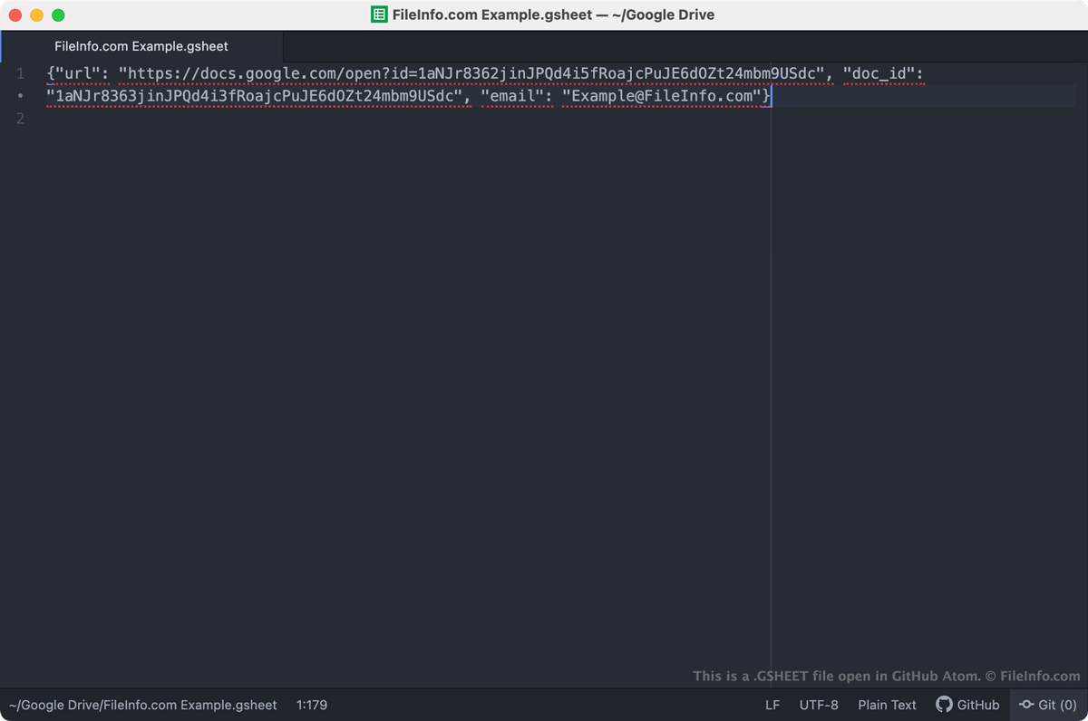This screenshot has height=721, width=1088.
Task: Open the Plain Text grammar selector
Action: tap(887, 705)
